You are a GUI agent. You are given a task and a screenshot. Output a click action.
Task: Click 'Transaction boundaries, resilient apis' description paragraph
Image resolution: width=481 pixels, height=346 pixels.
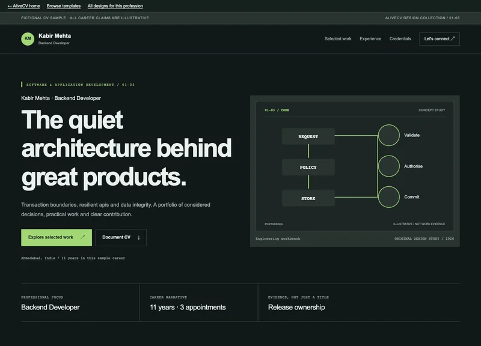pyautogui.click(x=115, y=210)
